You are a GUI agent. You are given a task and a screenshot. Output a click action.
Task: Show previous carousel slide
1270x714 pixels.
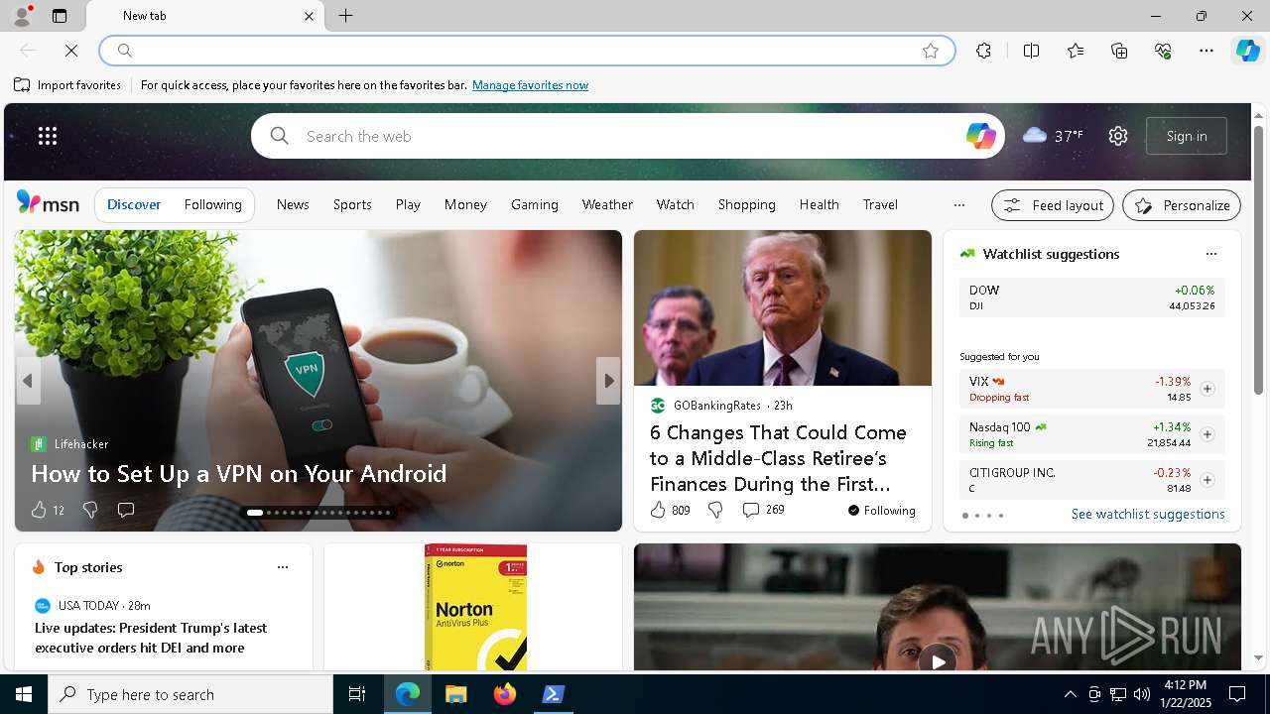[28, 381]
